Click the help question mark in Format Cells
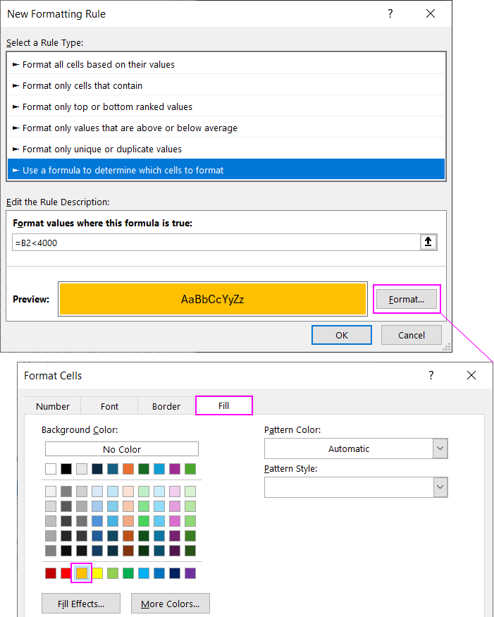The width and height of the screenshot is (494, 617). pyautogui.click(x=431, y=376)
